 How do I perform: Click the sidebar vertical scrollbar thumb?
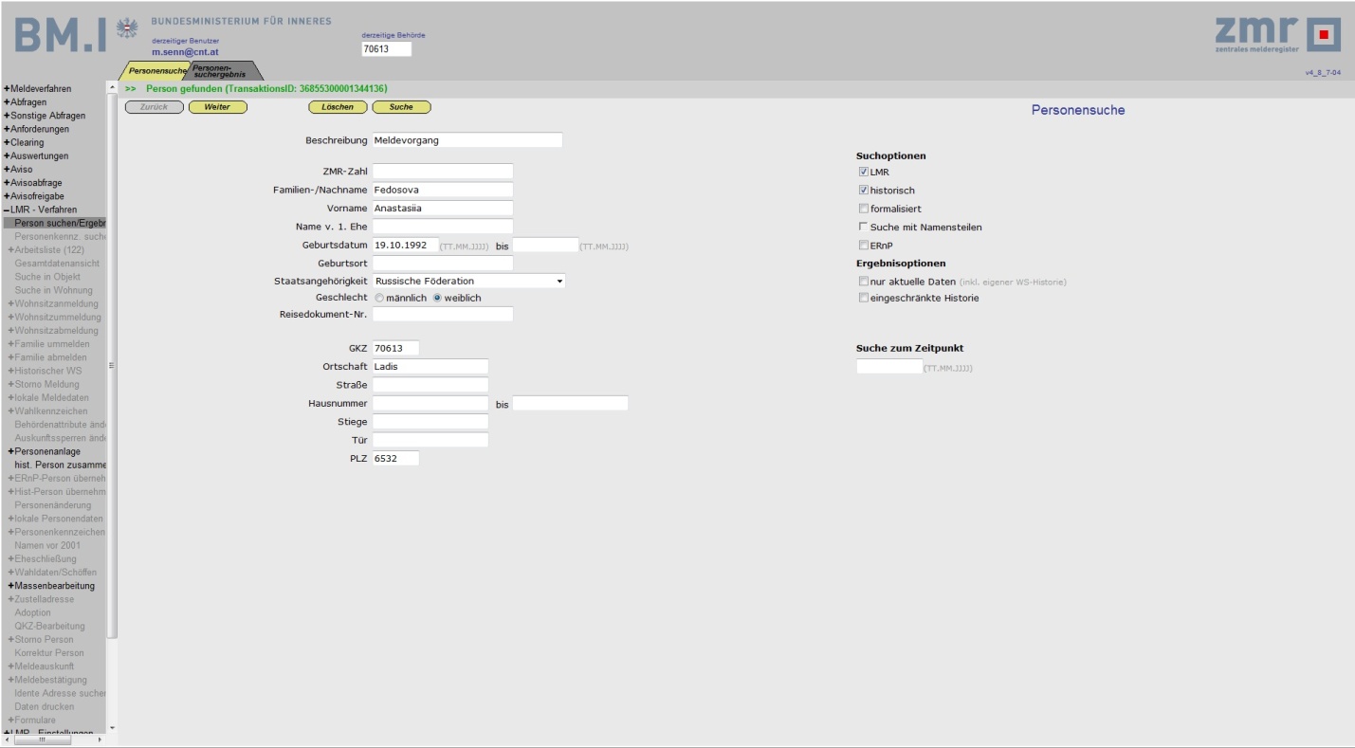coord(113,365)
